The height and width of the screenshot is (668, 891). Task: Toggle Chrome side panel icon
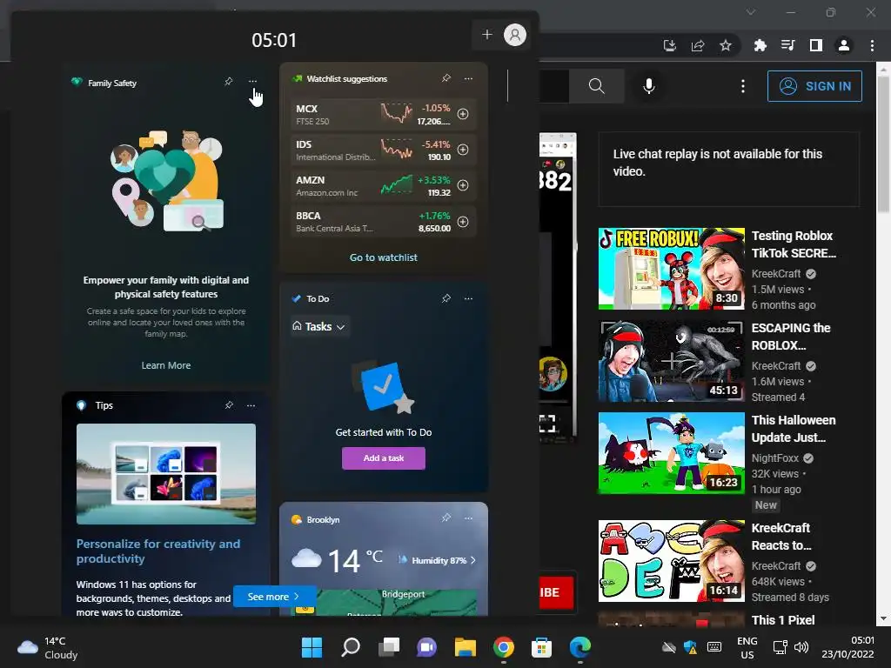816,45
